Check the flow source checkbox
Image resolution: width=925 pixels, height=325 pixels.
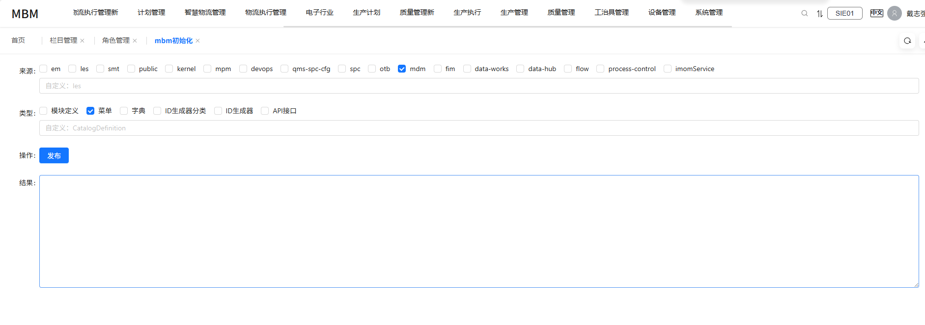pyautogui.click(x=568, y=69)
